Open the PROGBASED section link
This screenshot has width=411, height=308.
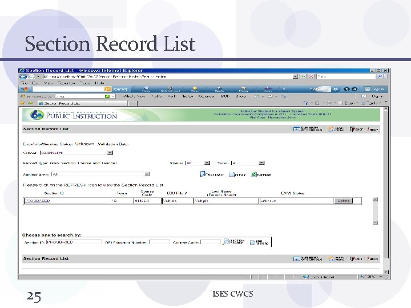coord(37,201)
